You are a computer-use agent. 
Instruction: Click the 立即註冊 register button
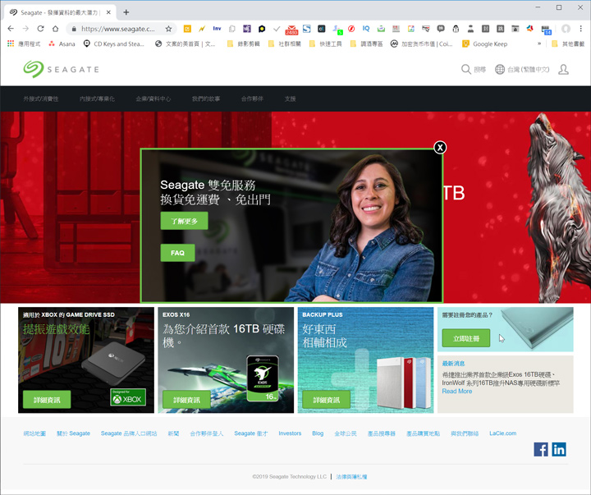(x=466, y=338)
